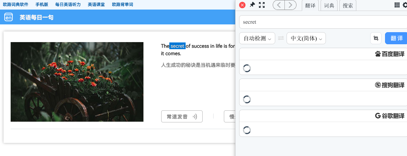Click the 谷歌翻译 heading text
Image resolution: width=407 pixels, height=156 pixels.
point(393,116)
